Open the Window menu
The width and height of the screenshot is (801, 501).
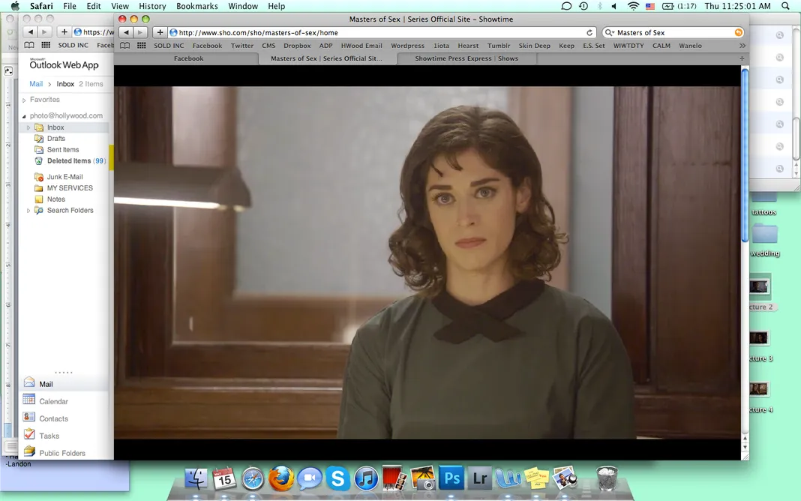(x=243, y=6)
